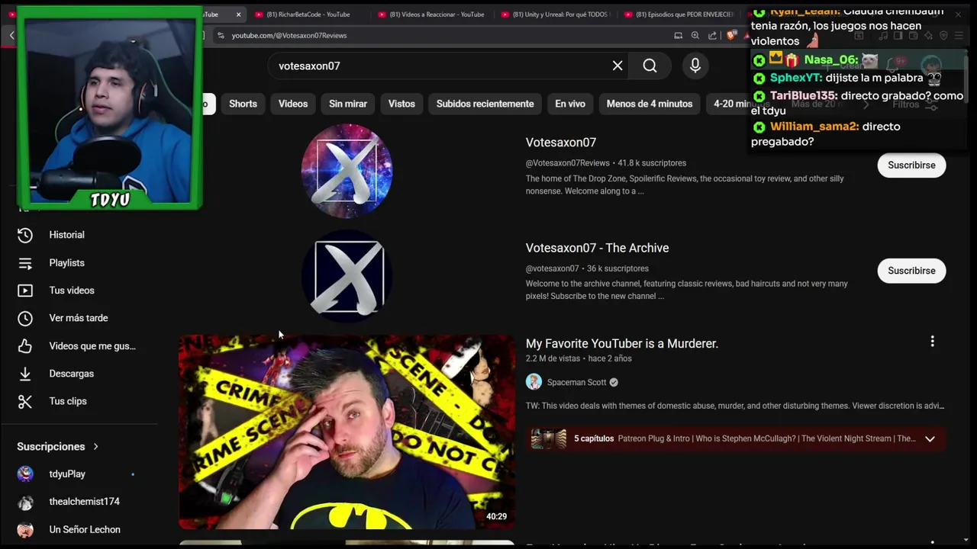The width and height of the screenshot is (977, 549).
Task: Click the magnifier search button
Action: 650,66
